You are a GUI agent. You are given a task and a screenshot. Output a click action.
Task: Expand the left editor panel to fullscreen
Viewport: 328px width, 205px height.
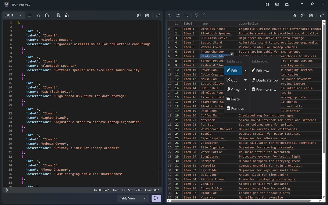pos(158,15)
